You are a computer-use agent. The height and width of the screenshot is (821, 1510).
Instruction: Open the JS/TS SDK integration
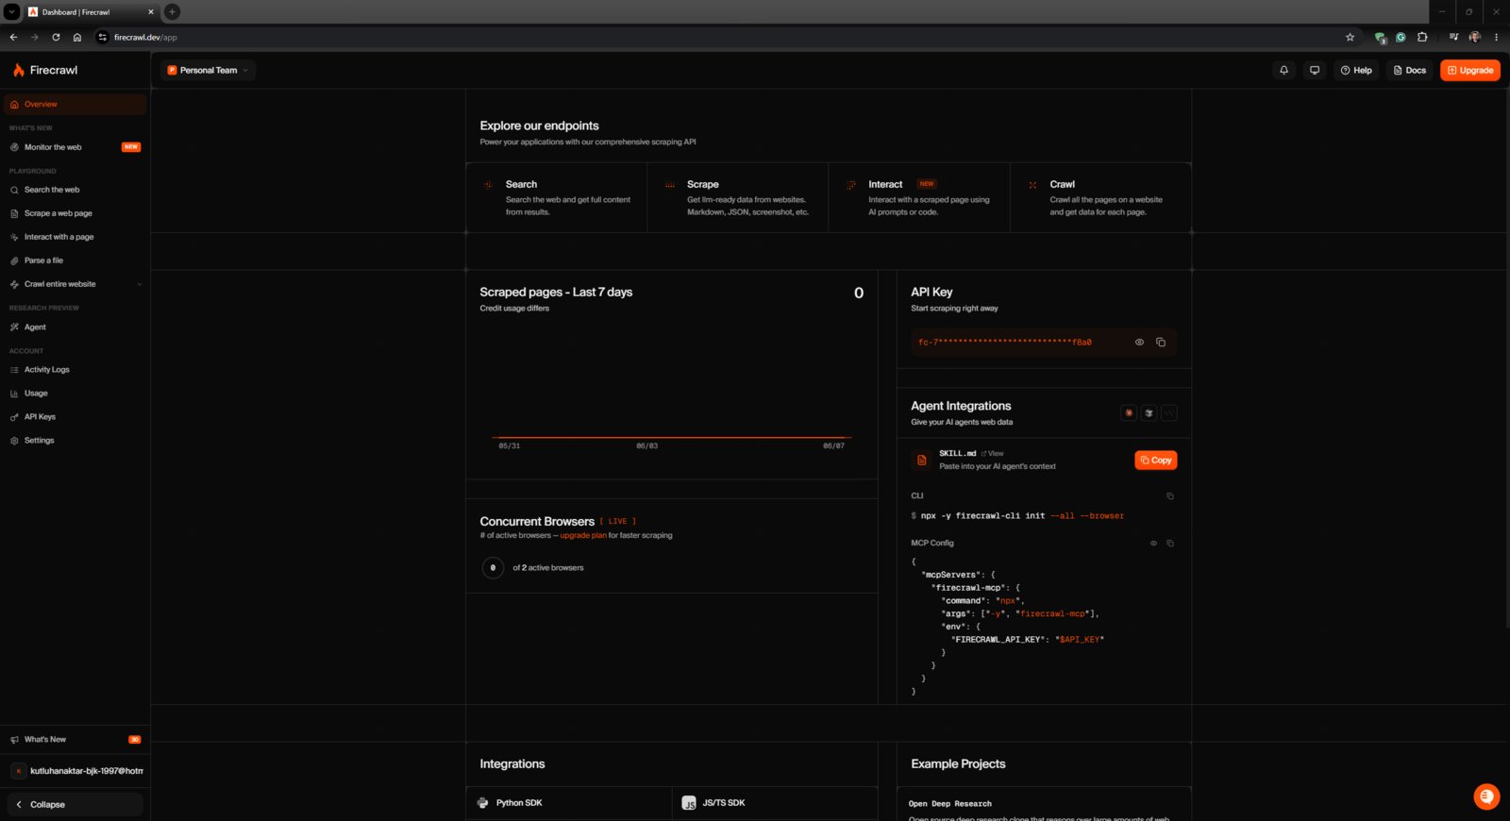[775, 803]
